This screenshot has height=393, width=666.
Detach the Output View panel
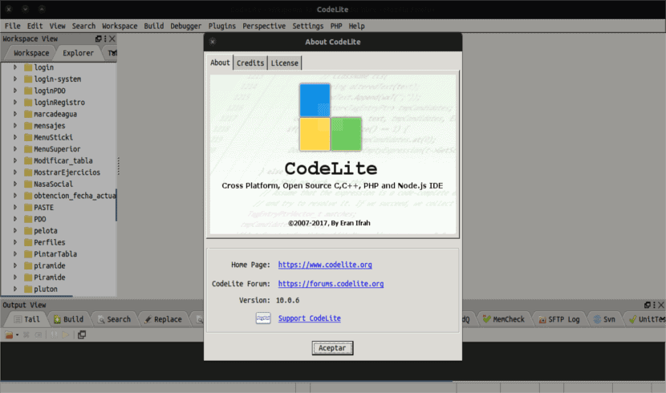648,305
